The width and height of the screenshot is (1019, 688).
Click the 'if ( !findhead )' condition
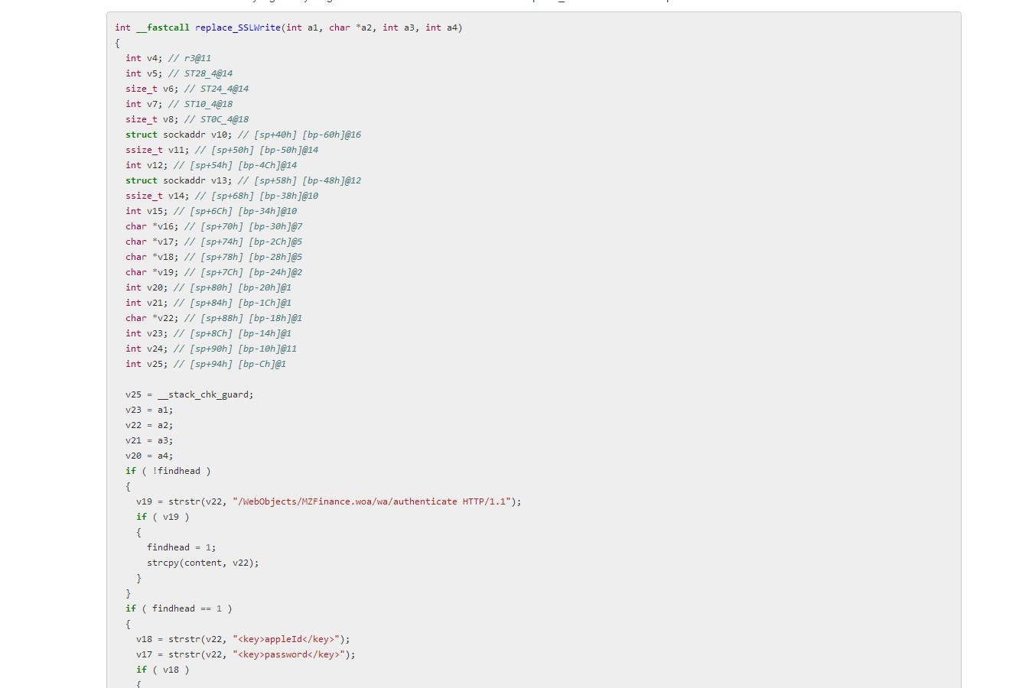point(168,471)
